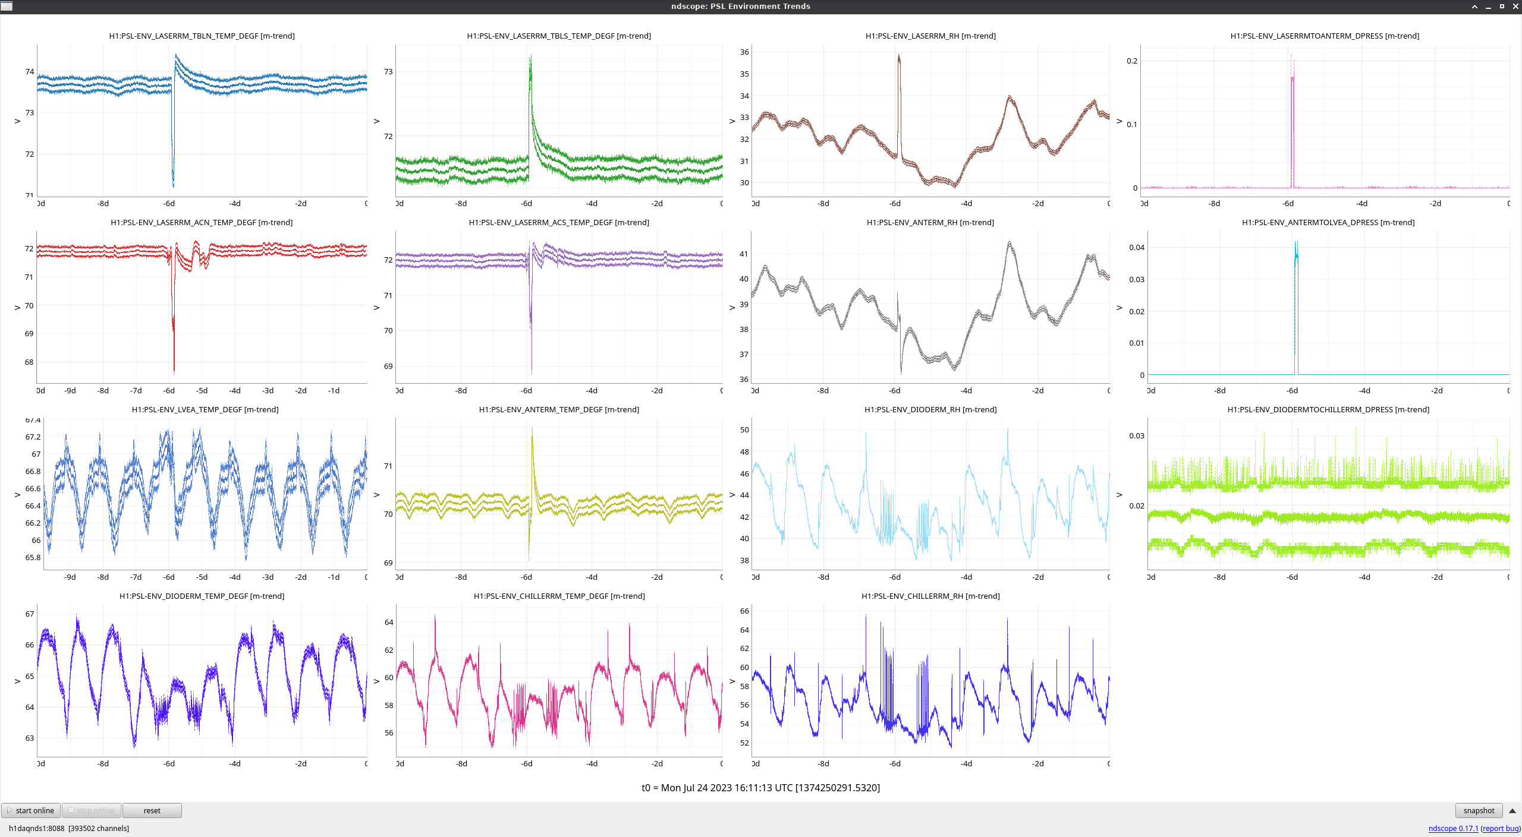
Task: Expand the triangle arrow beside snapshot
Action: (x=1512, y=810)
